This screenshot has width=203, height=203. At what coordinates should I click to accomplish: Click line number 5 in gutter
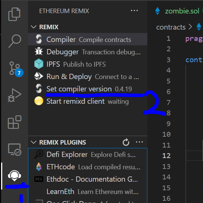(x=168, y=81)
